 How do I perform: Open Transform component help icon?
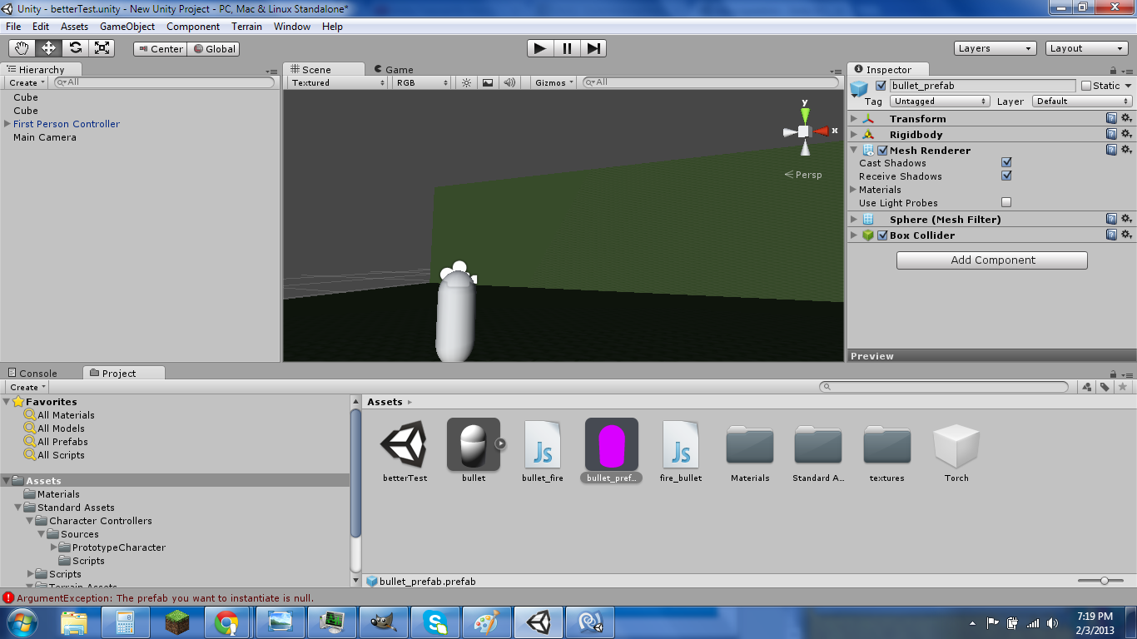(1111, 119)
